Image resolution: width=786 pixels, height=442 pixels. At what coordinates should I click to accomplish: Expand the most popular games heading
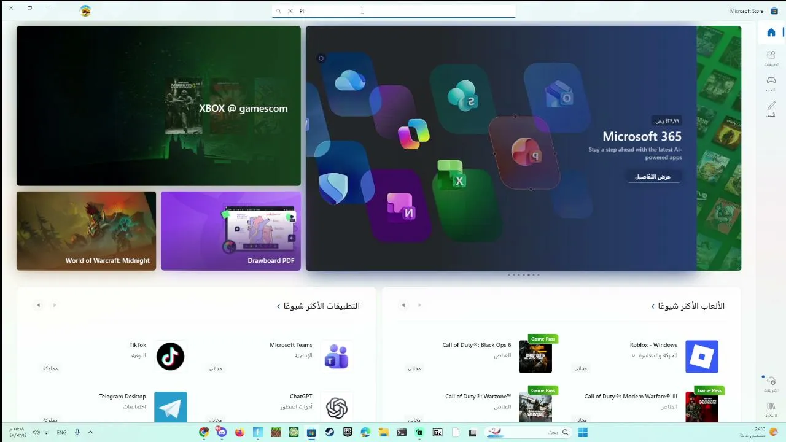click(x=688, y=306)
